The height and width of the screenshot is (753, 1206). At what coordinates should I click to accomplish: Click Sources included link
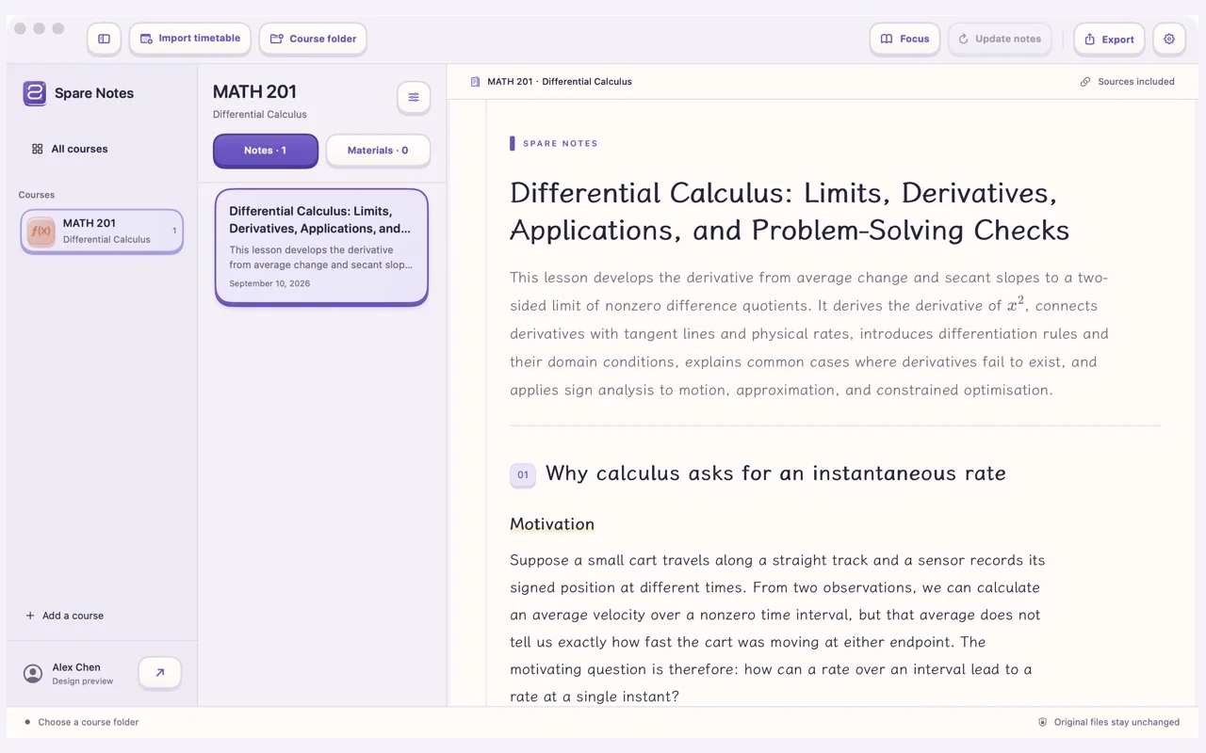pos(1127,82)
